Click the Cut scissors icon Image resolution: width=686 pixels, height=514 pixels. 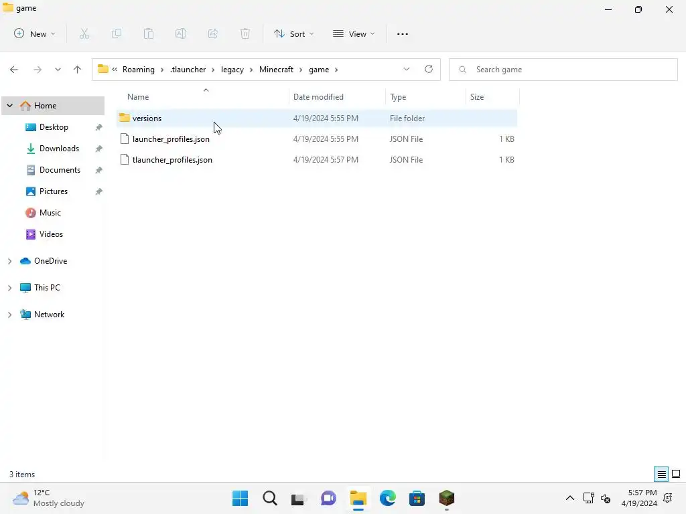pos(84,33)
